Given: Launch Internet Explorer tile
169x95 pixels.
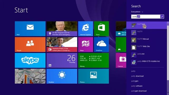Looking at the screenshot, I should pos(86,29).
